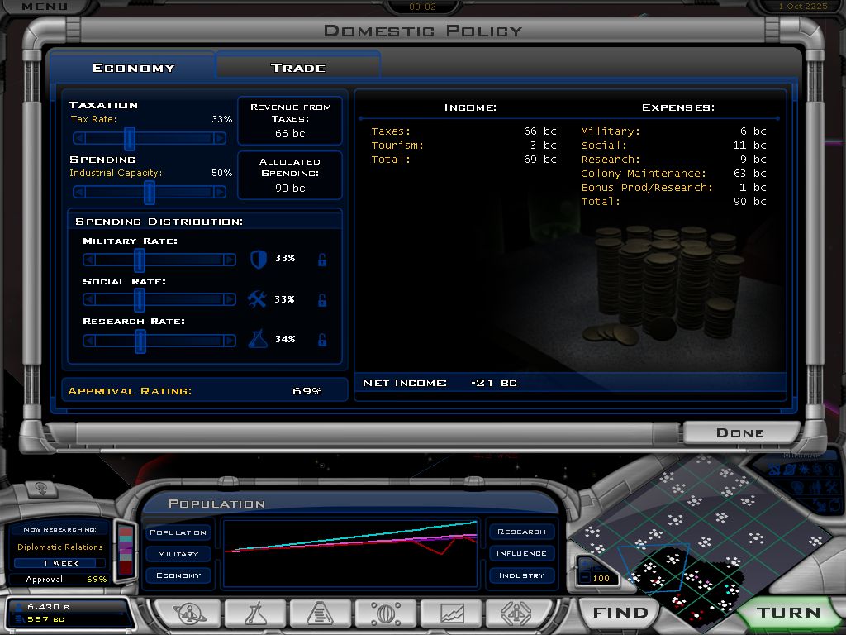
Task: Click the Approval Rating 69% value
Action: (307, 391)
